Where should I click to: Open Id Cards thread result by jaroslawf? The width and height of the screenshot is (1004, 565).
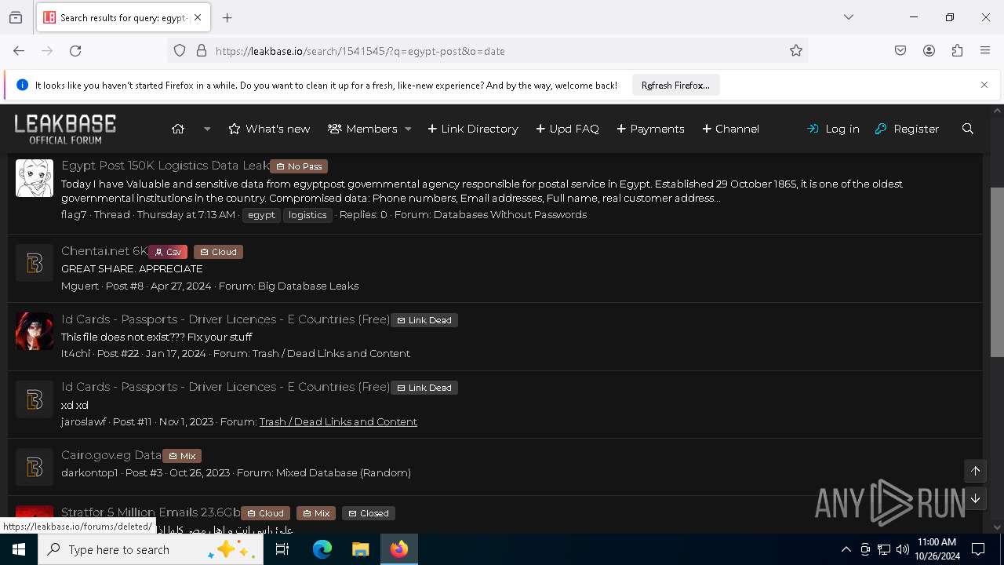coord(225,387)
